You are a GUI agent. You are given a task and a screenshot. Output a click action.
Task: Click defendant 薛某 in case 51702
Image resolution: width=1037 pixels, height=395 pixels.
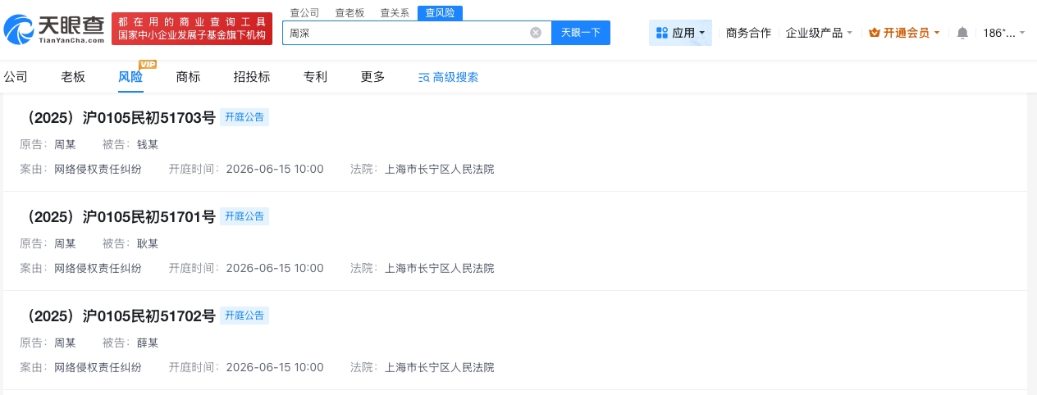[148, 343]
